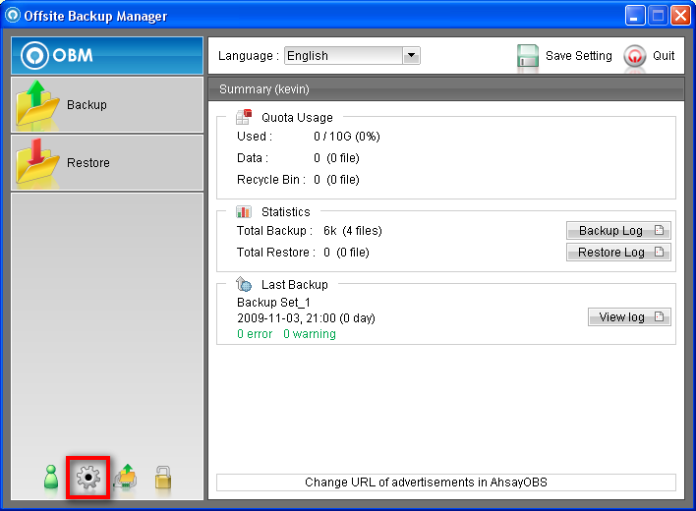Open the Restore Log
The image size is (696, 511).
click(618, 253)
